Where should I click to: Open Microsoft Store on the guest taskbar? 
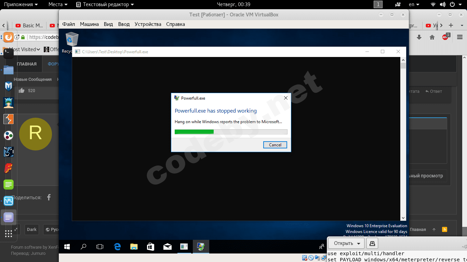click(150, 247)
